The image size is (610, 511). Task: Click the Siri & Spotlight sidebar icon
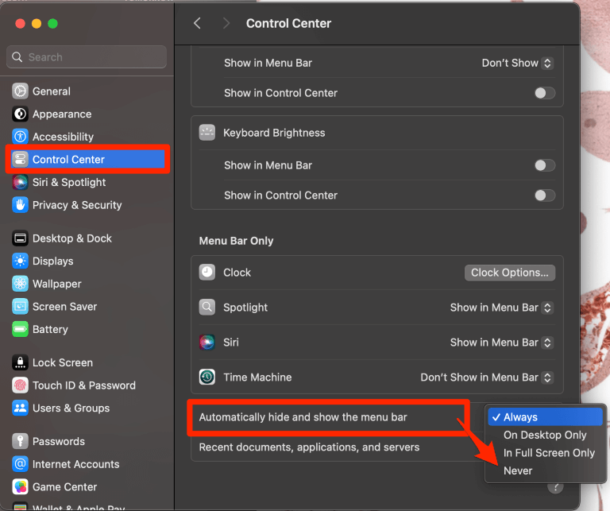[20, 182]
